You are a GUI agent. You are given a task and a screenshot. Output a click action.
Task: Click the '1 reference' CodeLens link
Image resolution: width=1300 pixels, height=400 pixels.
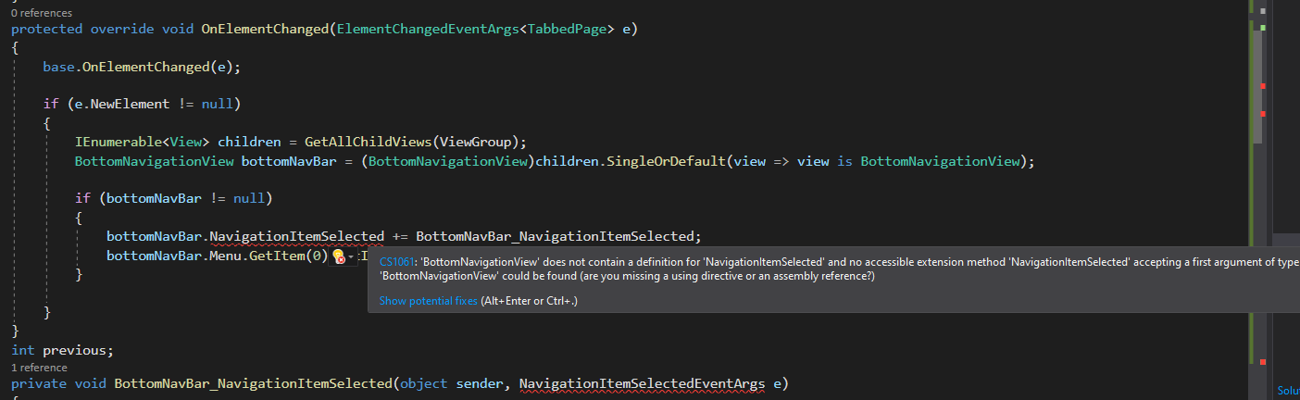[38, 368]
